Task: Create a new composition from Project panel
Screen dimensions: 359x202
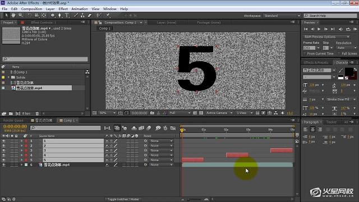Action: click(x=18, y=113)
